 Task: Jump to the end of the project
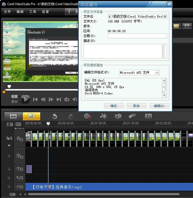tap(59, 99)
